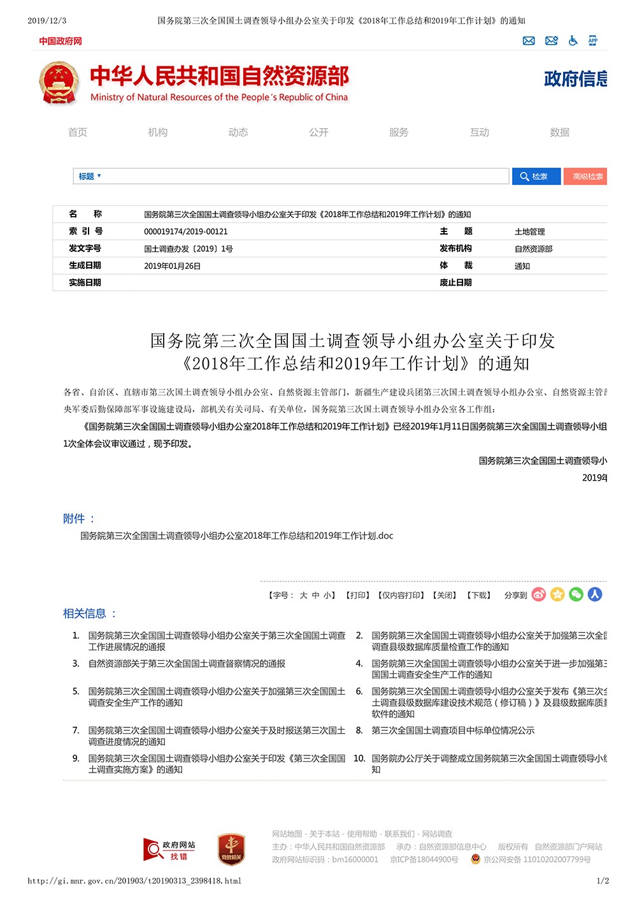Viewport: 637px width, 902px height.
Task: Click the 政府信息 heading at top right
Action: [575, 79]
